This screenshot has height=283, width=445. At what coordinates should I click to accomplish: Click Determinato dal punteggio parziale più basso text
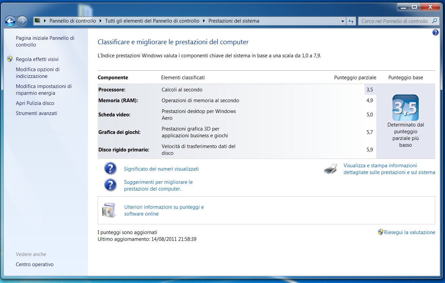coord(406,135)
